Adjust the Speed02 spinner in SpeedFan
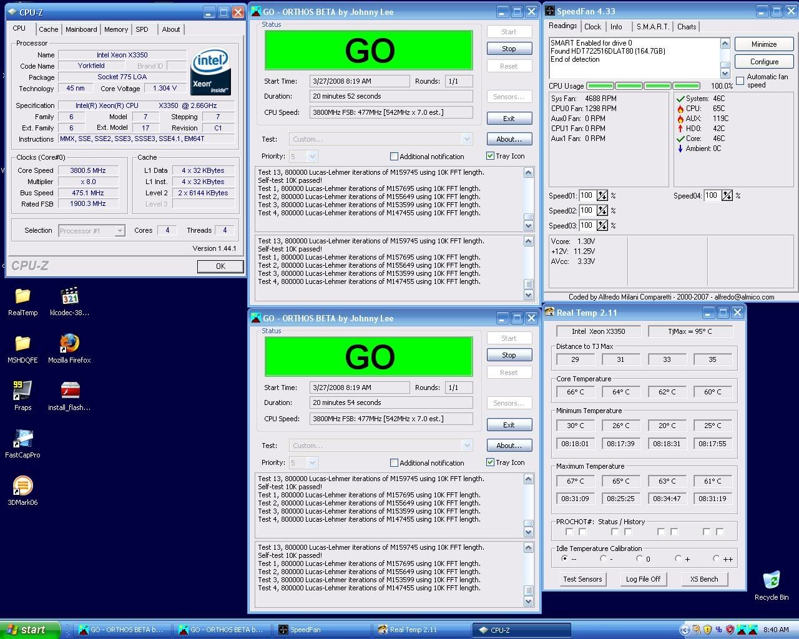Image resolution: width=799 pixels, height=639 pixels. pyautogui.click(x=602, y=211)
